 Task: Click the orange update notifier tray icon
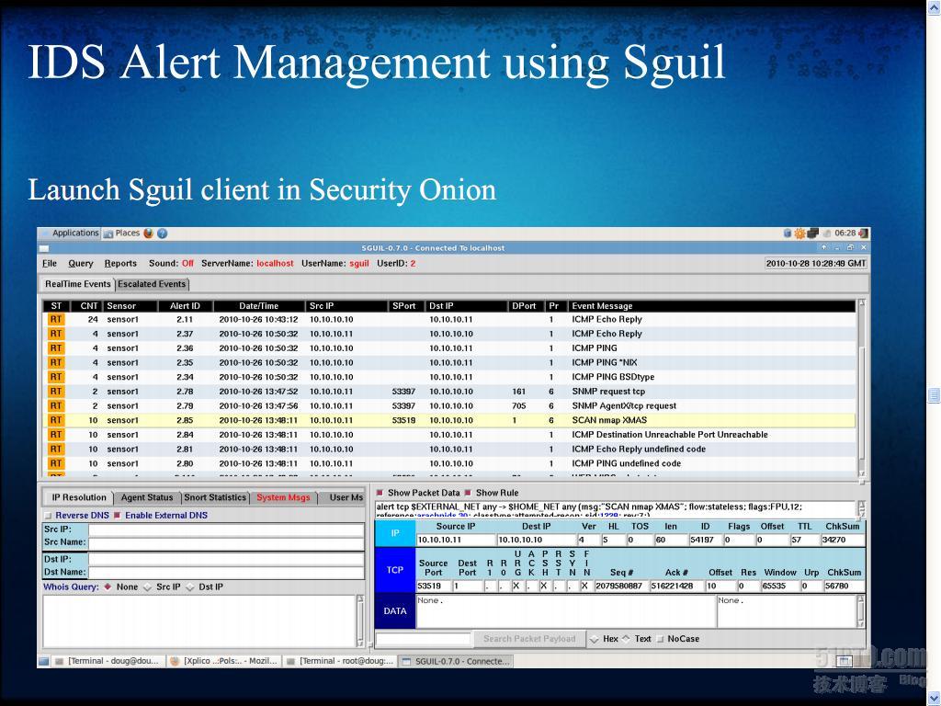point(799,233)
